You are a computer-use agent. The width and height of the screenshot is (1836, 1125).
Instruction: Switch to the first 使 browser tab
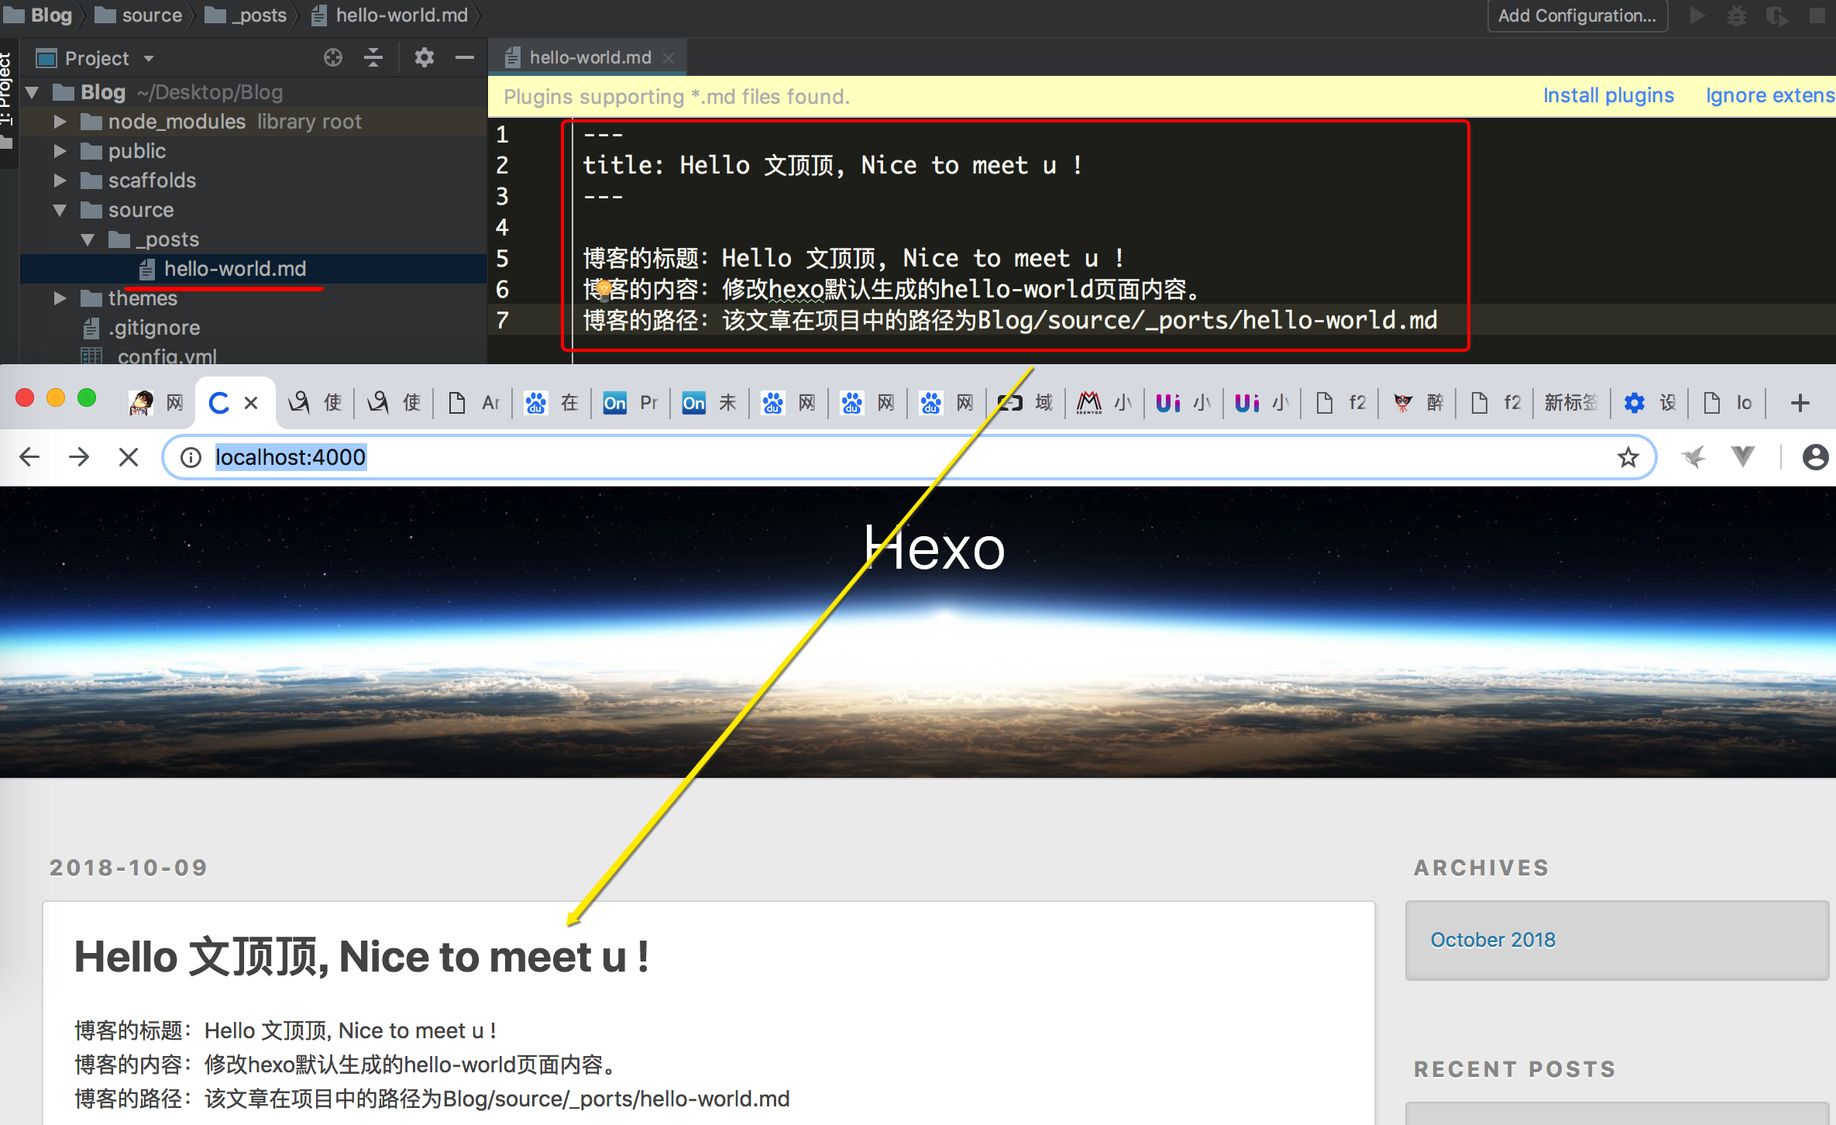click(x=316, y=403)
